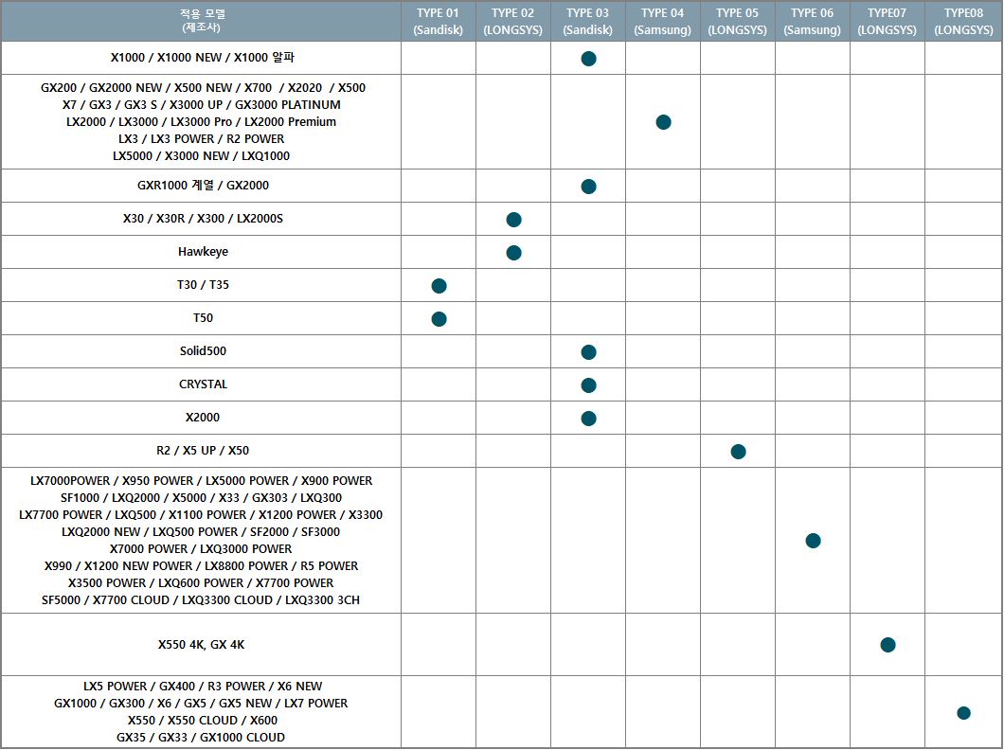Select the 'X3500 POWER / LXQ600 POWER' line
Viewport: 1004px width, 750px height.
(201, 583)
